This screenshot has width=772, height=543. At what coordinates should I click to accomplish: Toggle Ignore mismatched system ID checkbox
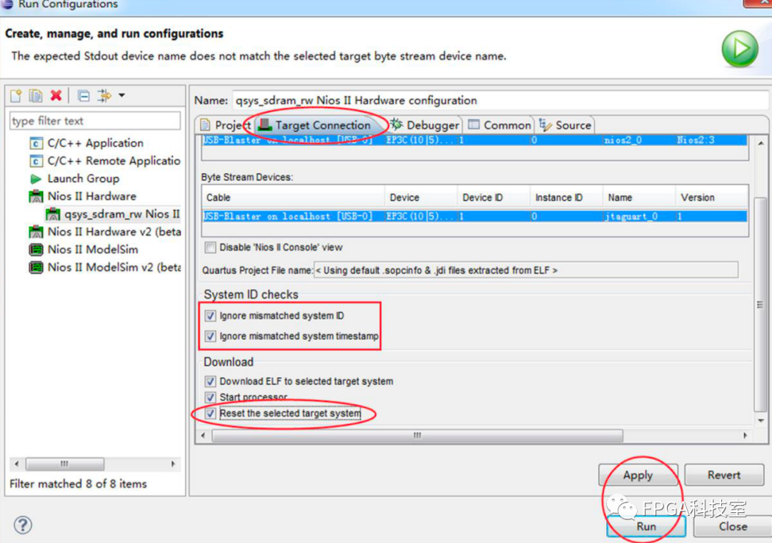pyautogui.click(x=210, y=315)
